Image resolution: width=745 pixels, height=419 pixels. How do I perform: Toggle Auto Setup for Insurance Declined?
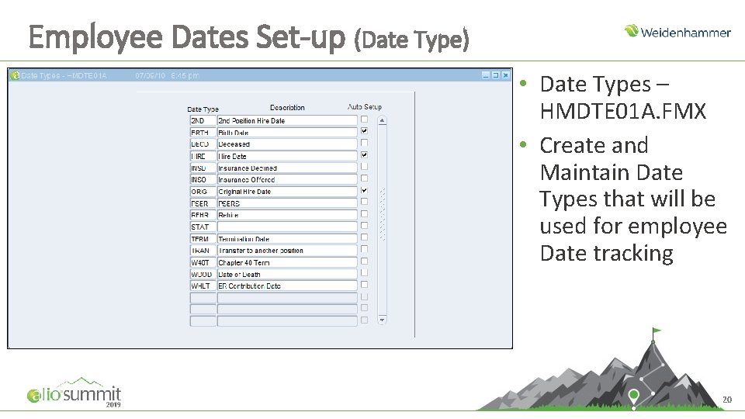(x=364, y=167)
